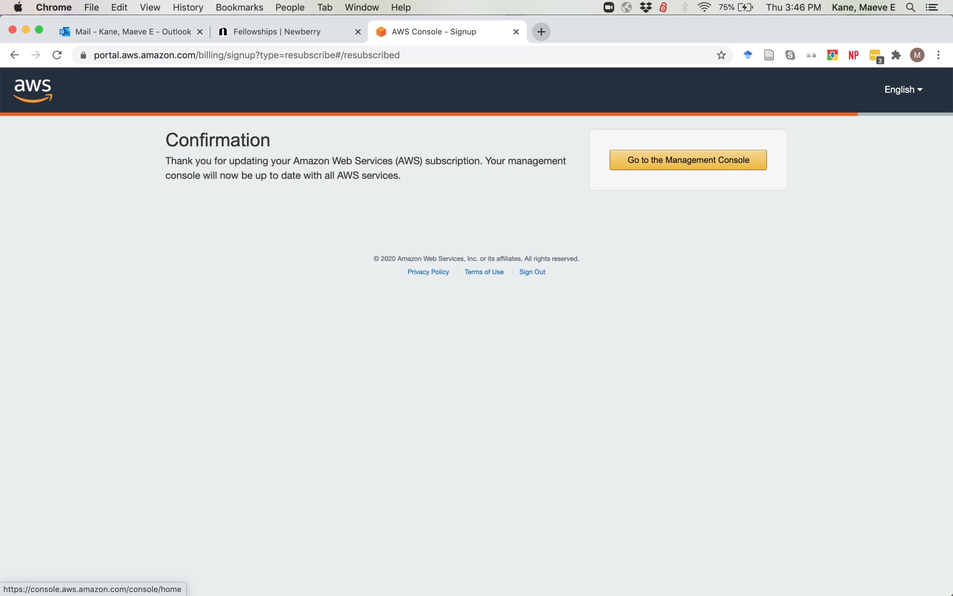Open the Chrome profile avatar M
The height and width of the screenshot is (596, 953).
point(917,55)
